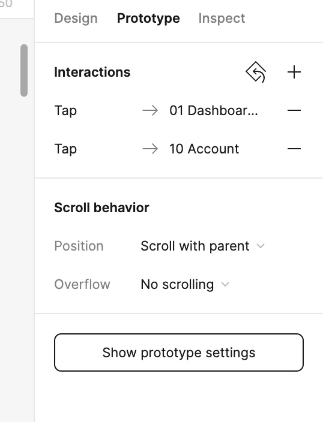
Task: Click the vertical scrollbar thumb
Action: pos(24,70)
